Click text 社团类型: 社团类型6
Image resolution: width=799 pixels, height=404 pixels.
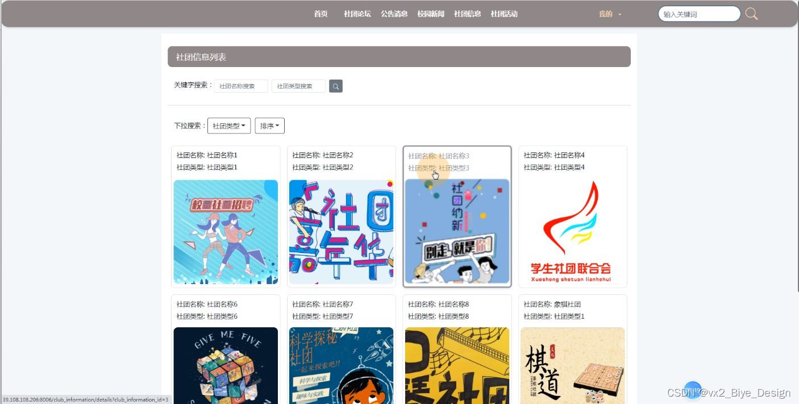207,316
